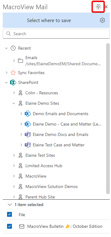Click Teams icon for Elaine Test Case
The height and width of the screenshot is (237, 111).
click(28, 145)
